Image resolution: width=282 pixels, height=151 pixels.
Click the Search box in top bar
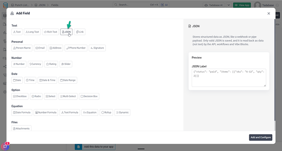pos(136,5)
